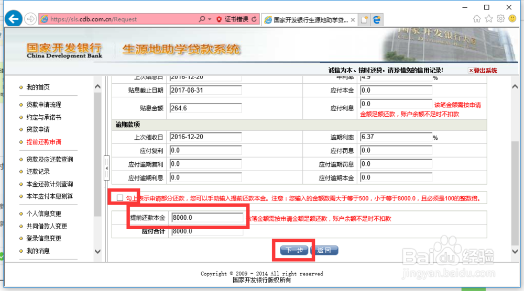Image resolution: width=524 pixels, height=291 pixels.
Task: Open 我的首页 in sidebar
Action: [38, 87]
